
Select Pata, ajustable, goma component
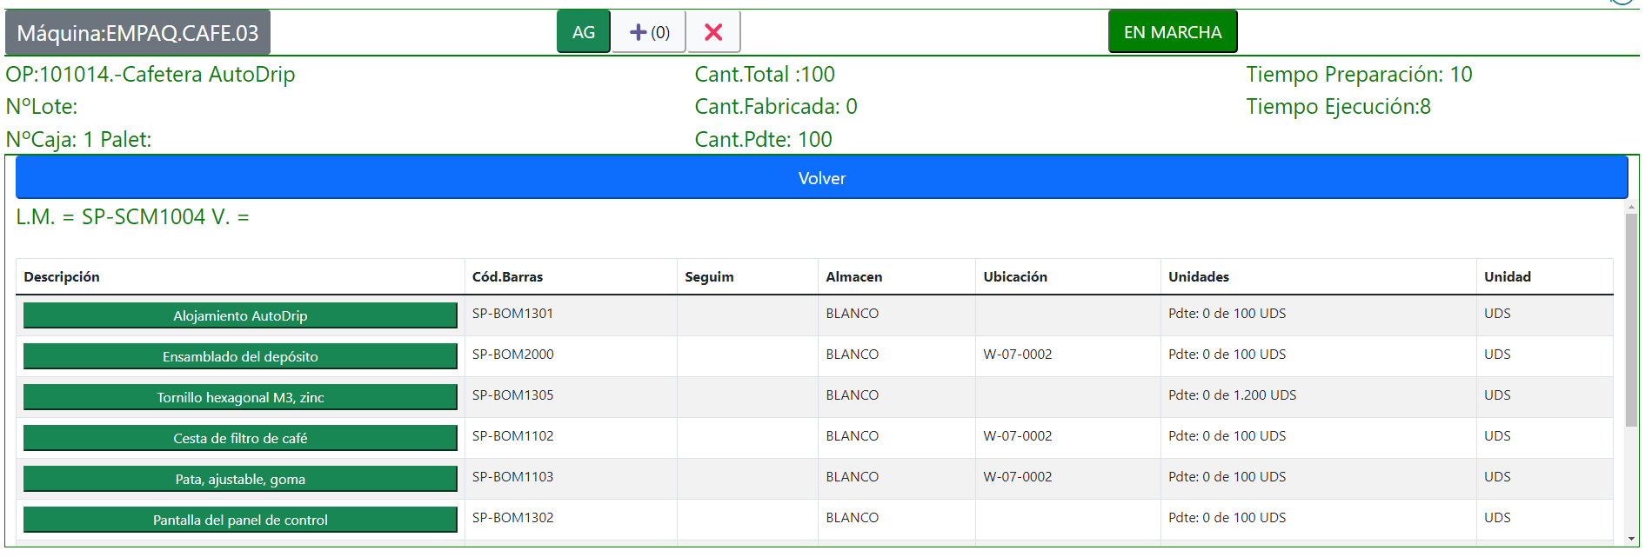(240, 479)
